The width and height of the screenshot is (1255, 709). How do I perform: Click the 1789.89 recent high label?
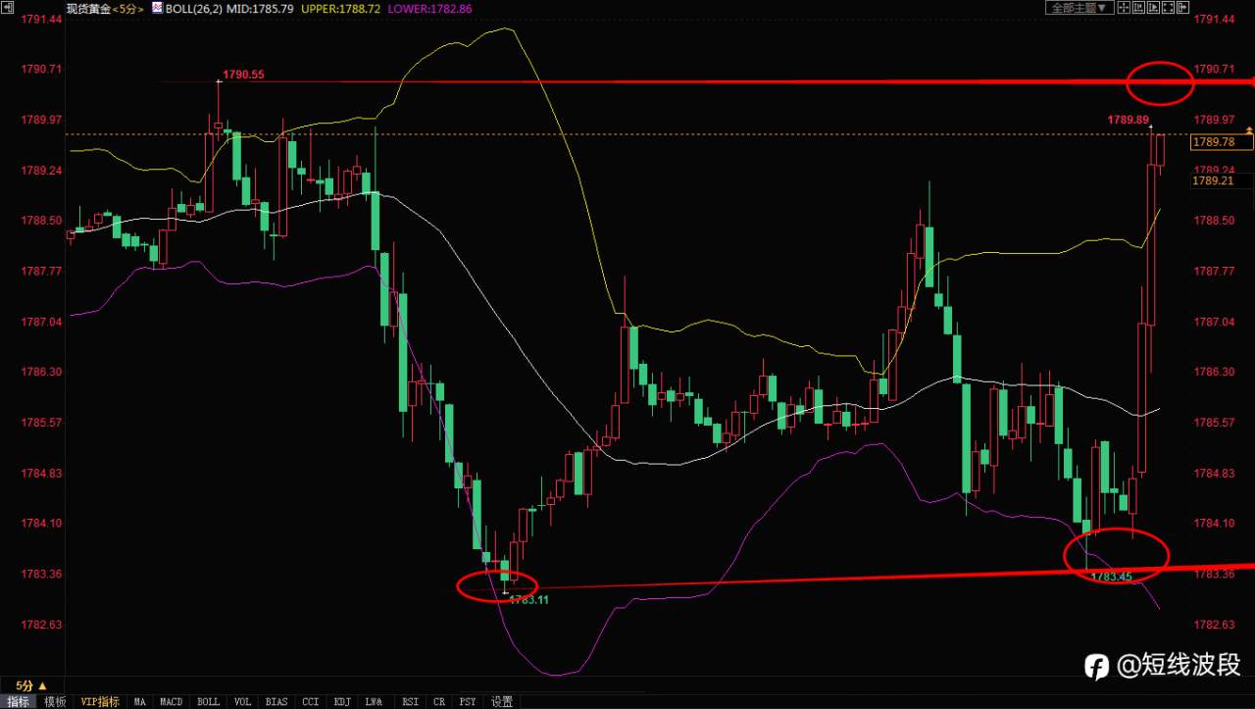coord(1128,120)
